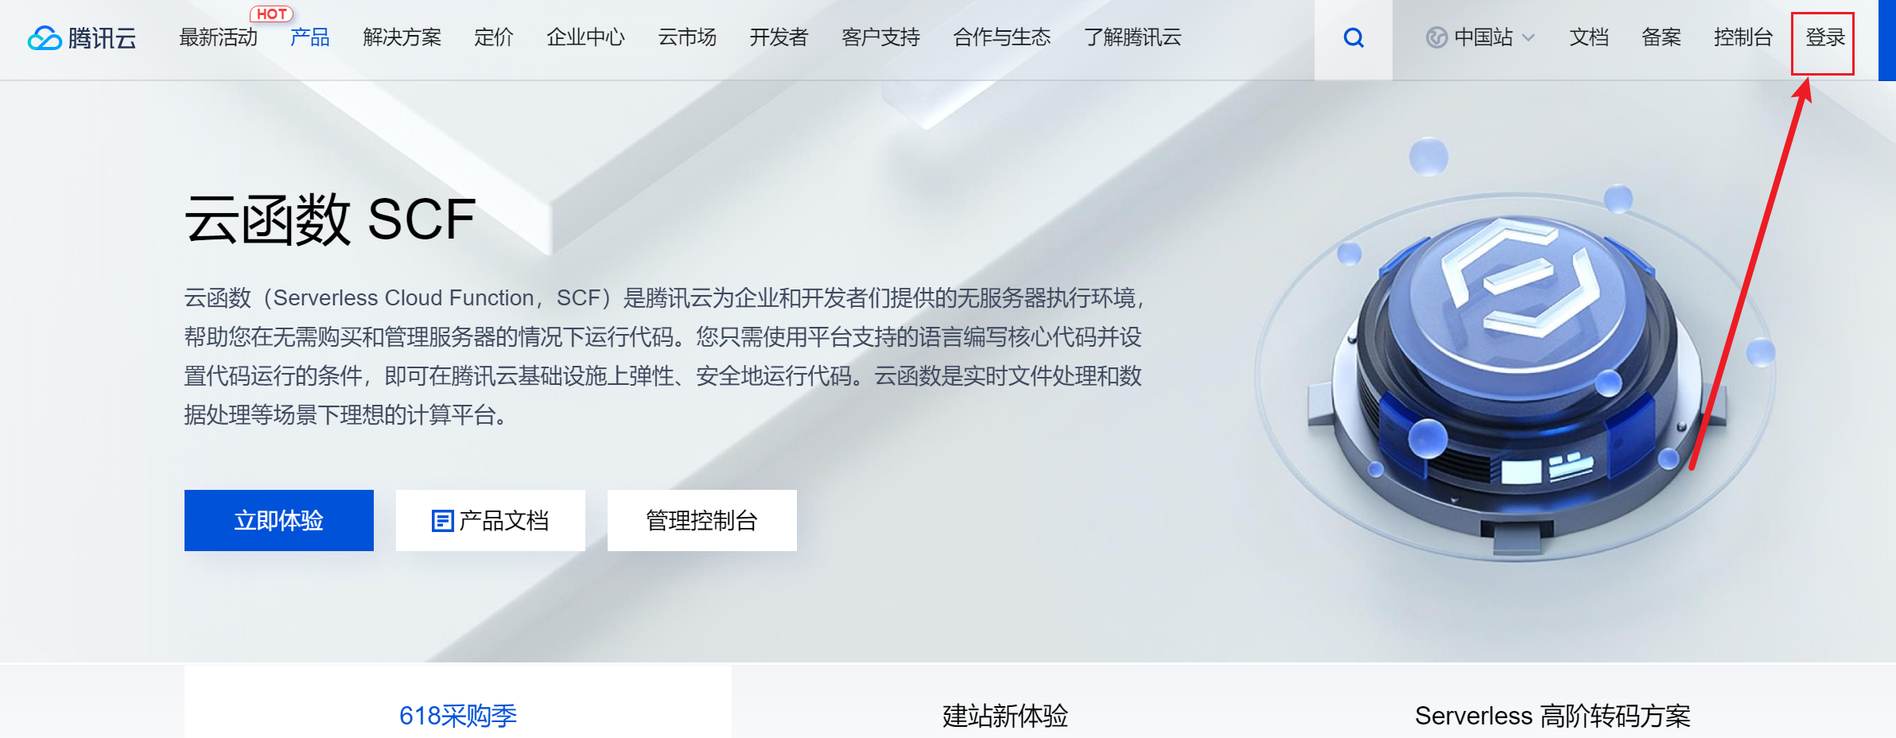Viewport: 1896px width, 738px height.
Task: Click the 登录 login link
Action: coord(1824,37)
